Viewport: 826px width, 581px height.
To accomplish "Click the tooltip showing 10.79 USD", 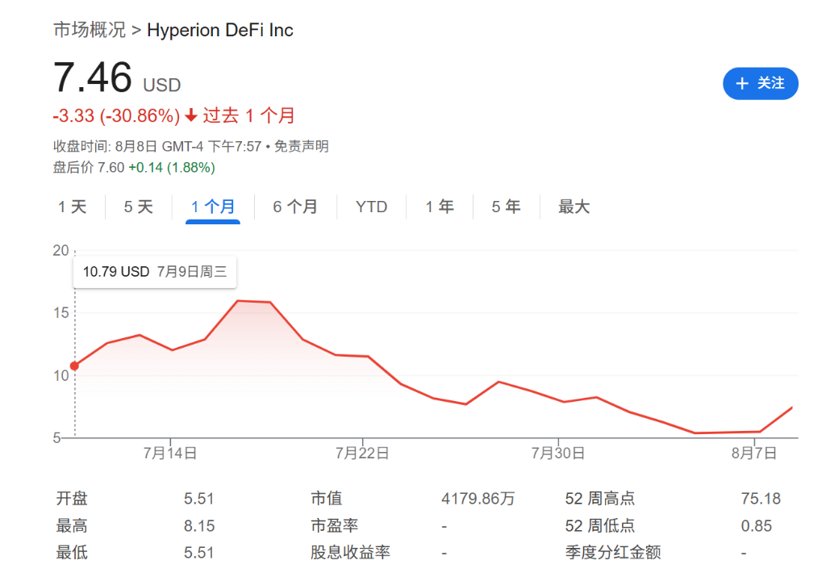I will (x=154, y=272).
